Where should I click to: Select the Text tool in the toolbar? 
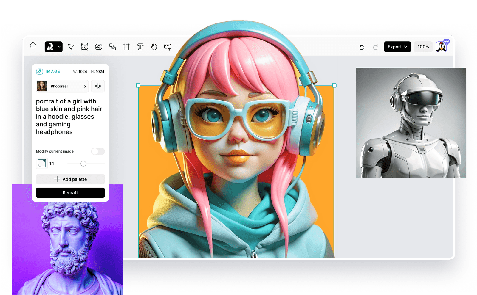click(140, 47)
